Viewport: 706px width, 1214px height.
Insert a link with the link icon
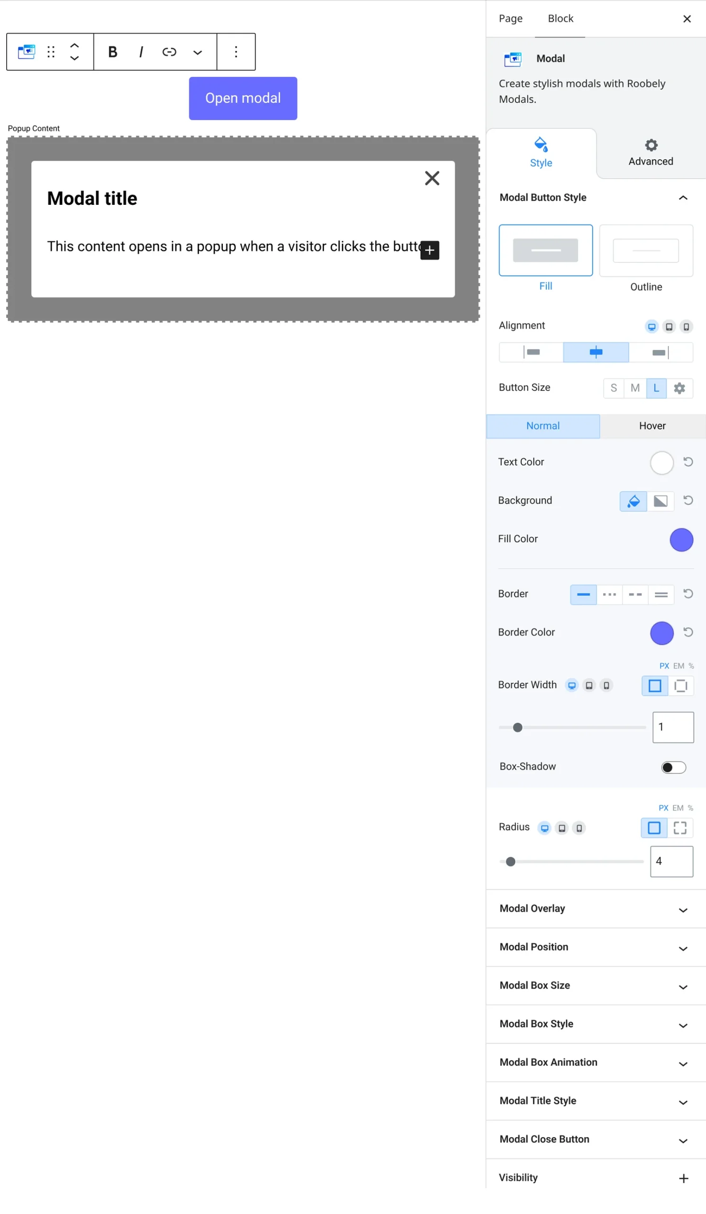tap(170, 52)
